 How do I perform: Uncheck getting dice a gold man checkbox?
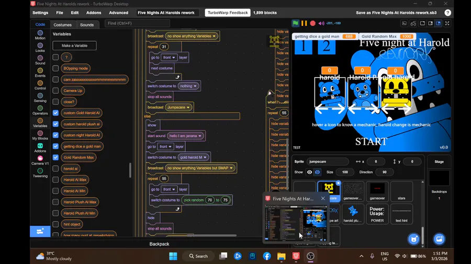(x=55, y=147)
